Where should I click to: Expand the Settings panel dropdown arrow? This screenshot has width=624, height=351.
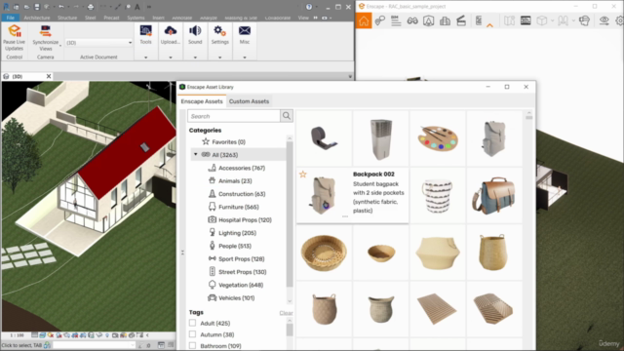(219, 58)
